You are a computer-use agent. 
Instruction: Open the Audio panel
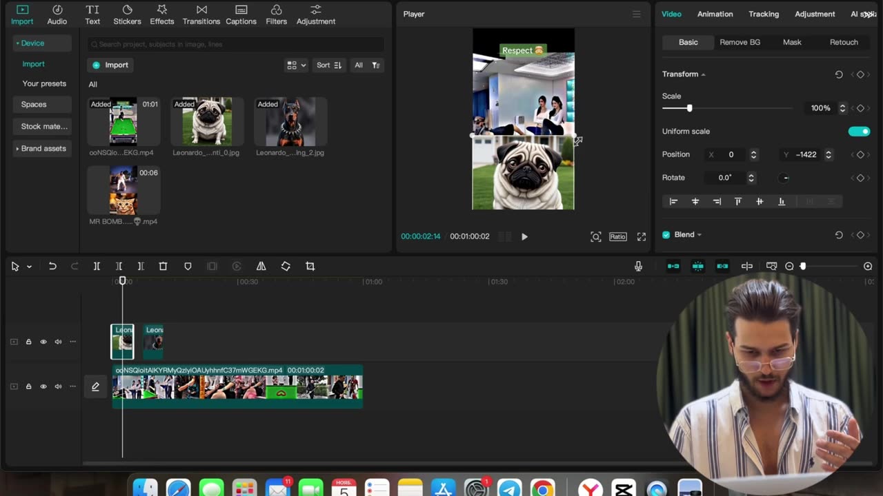pyautogui.click(x=57, y=14)
